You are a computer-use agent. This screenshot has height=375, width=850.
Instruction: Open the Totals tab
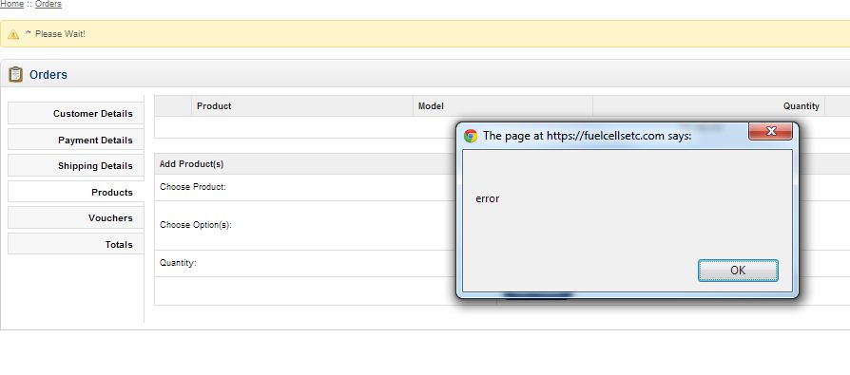pos(76,244)
